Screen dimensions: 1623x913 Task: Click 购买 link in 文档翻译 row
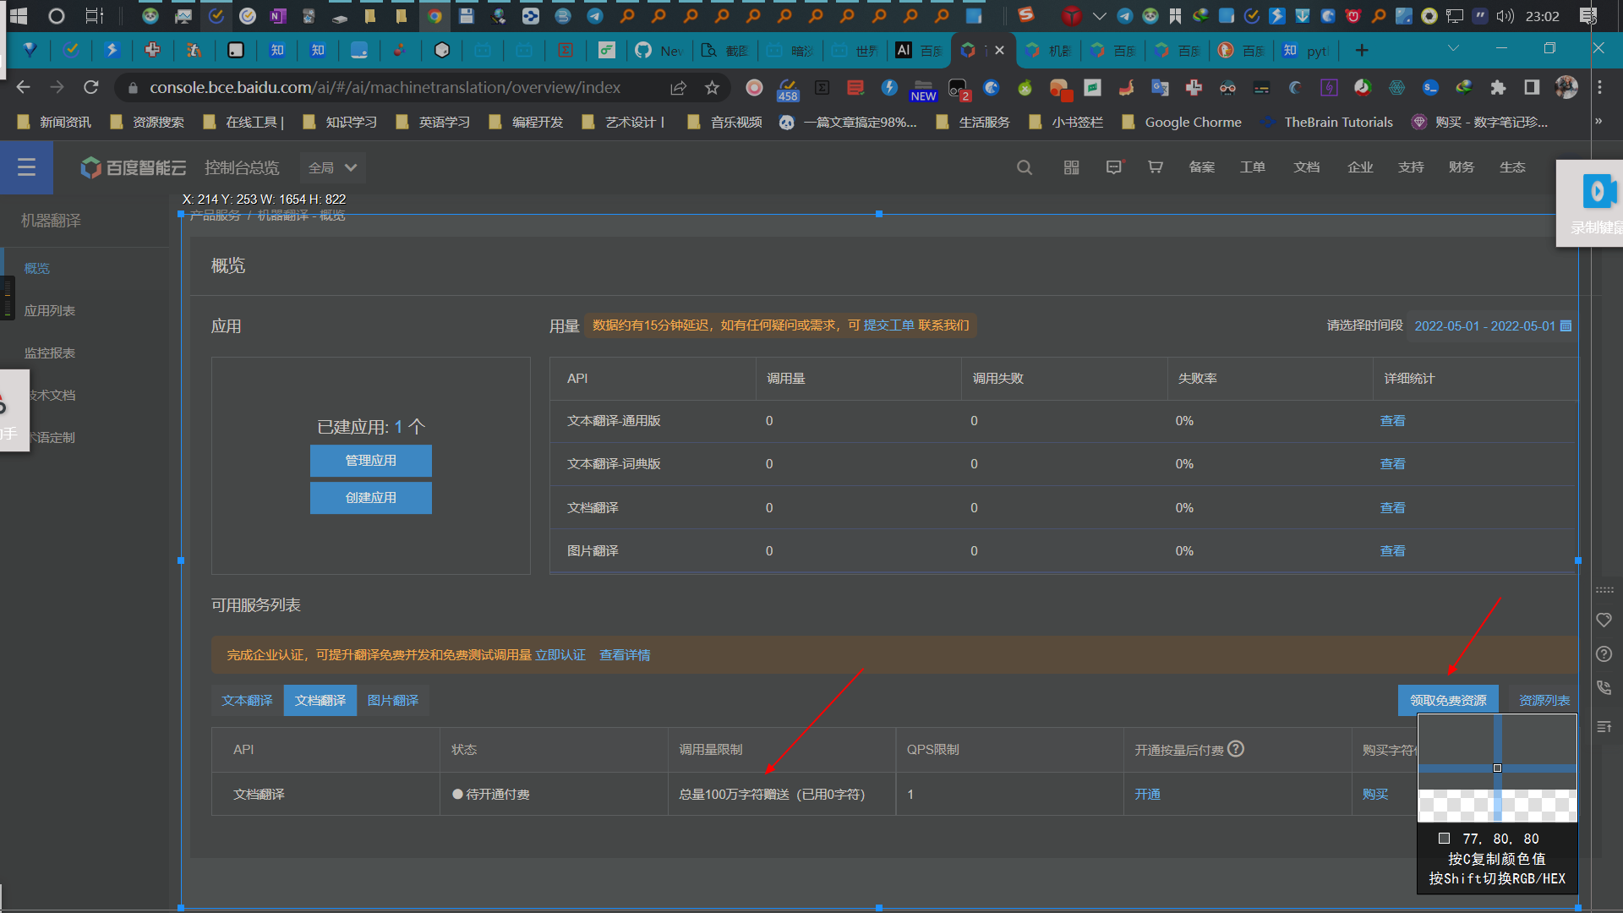click(1375, 794)
